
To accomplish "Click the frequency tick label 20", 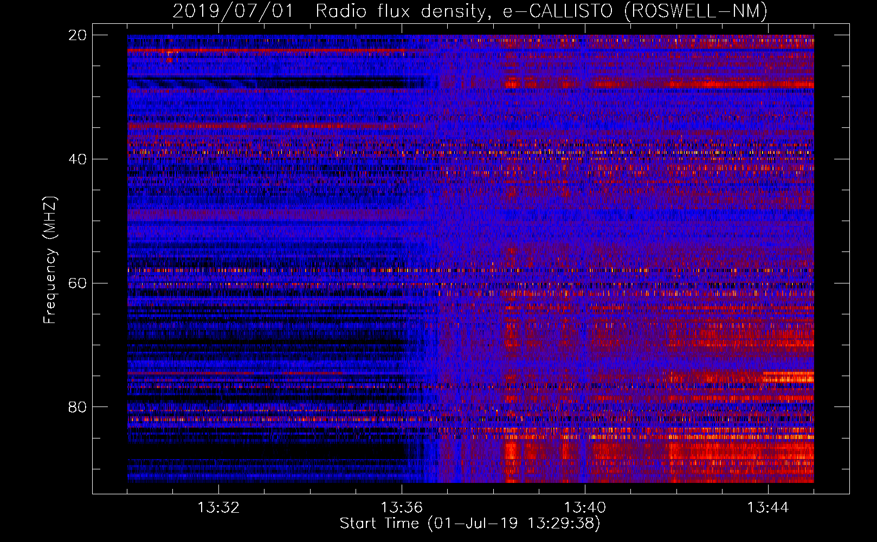I will (x=78, y=35).
